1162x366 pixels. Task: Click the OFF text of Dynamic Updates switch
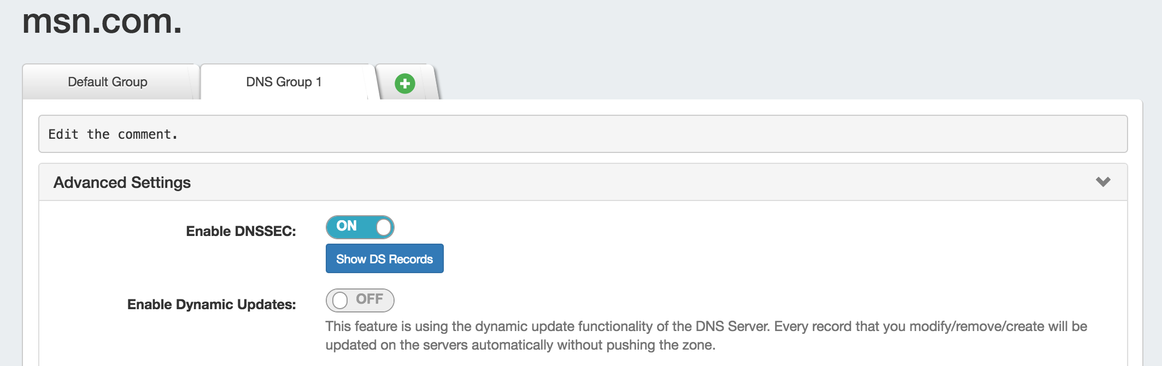369,299
